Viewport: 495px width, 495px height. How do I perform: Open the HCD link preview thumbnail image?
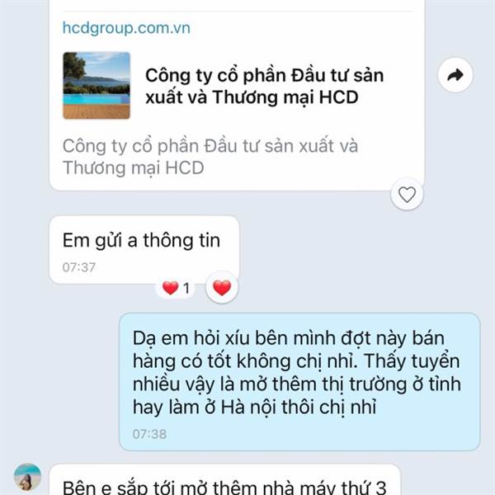click(x=97, y=86)
